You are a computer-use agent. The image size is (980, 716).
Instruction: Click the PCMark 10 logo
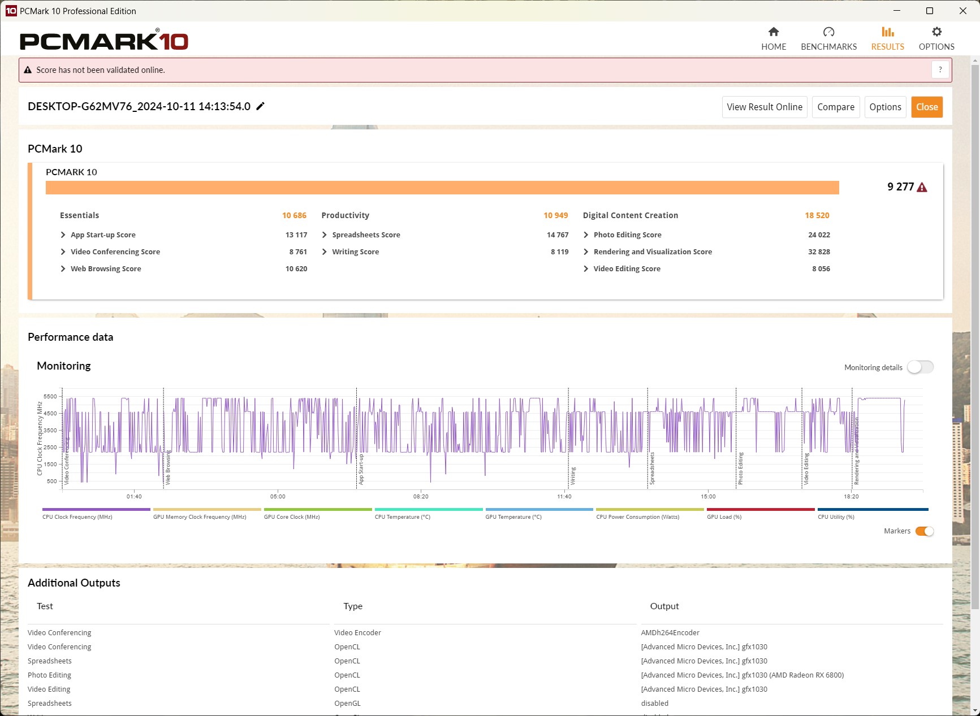click(x=104, y=41)
